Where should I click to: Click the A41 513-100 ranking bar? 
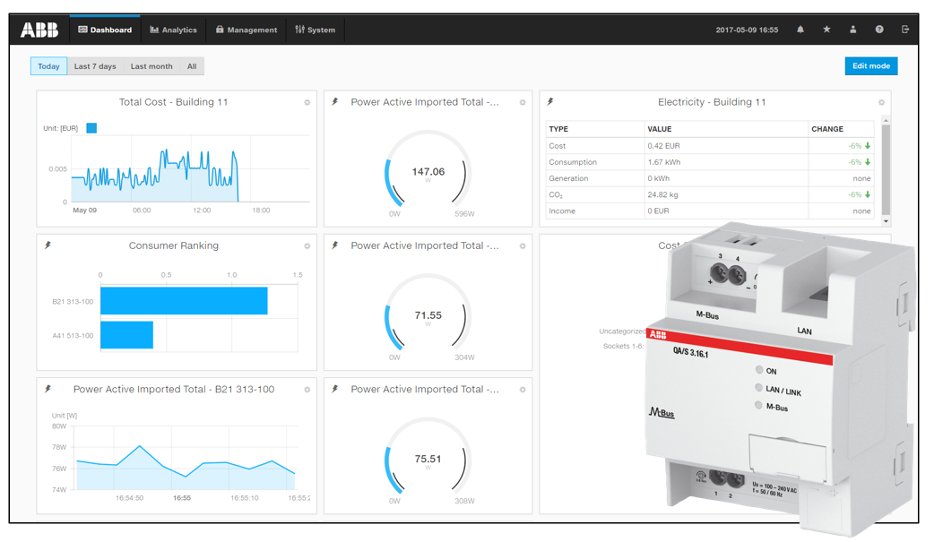click(127, 335)
